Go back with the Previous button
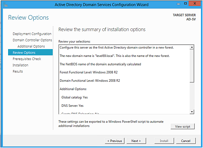The image size is (203, 148). (115, 141)
